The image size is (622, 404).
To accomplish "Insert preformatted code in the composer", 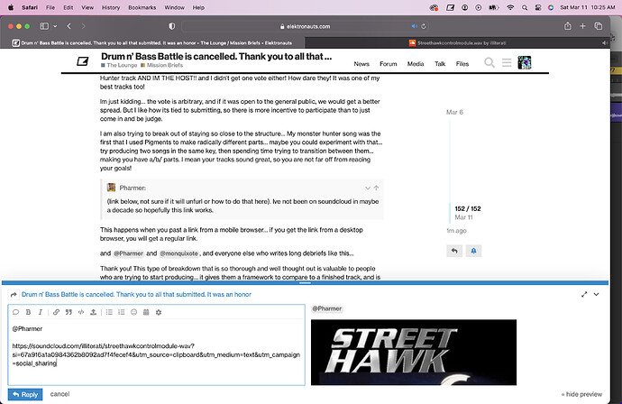I will pyautogui.click(x=81, y=312).
